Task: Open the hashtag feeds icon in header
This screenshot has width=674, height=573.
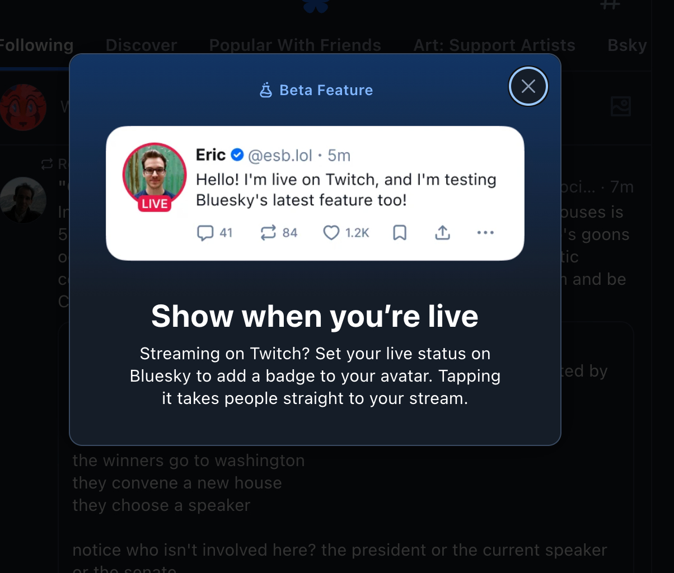Action: click(610, 4)
